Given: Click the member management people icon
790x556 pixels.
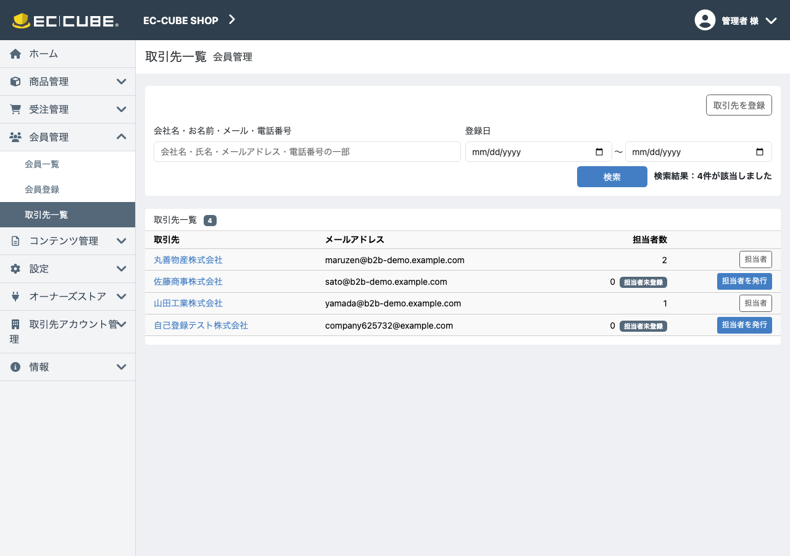Looking at the screenshot, I should pyautogui.click(x=15, y=137).
